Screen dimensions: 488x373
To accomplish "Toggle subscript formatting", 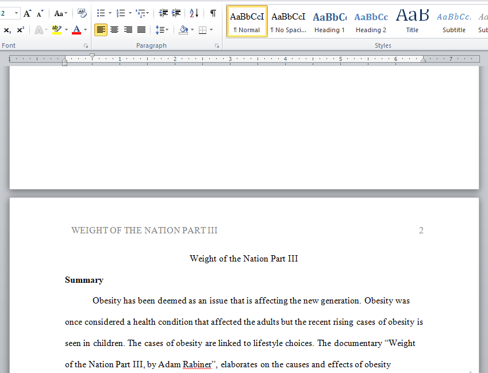I will pos(7,30).
